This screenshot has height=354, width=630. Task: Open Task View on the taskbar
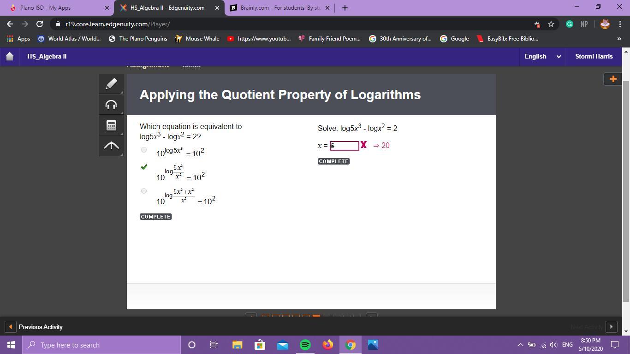tap(214, 345)
